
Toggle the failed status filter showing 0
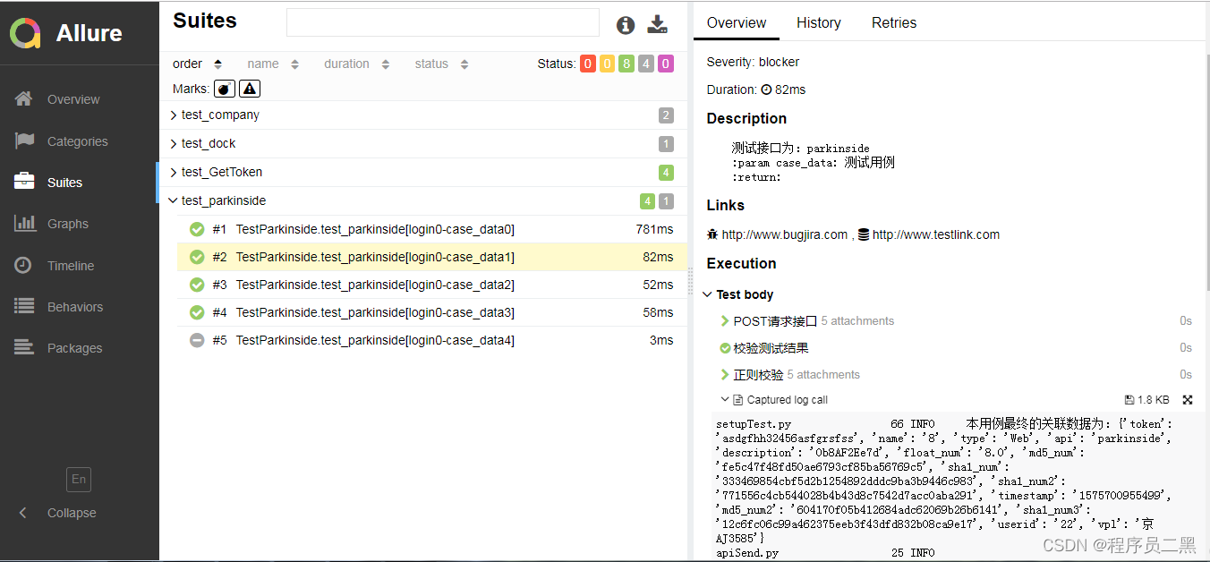(x=588, y=64)
